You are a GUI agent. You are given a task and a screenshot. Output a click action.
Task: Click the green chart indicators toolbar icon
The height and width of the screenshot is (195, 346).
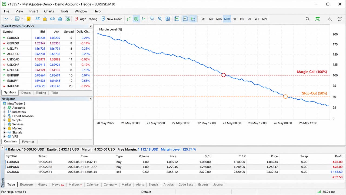tap(193, 19)
